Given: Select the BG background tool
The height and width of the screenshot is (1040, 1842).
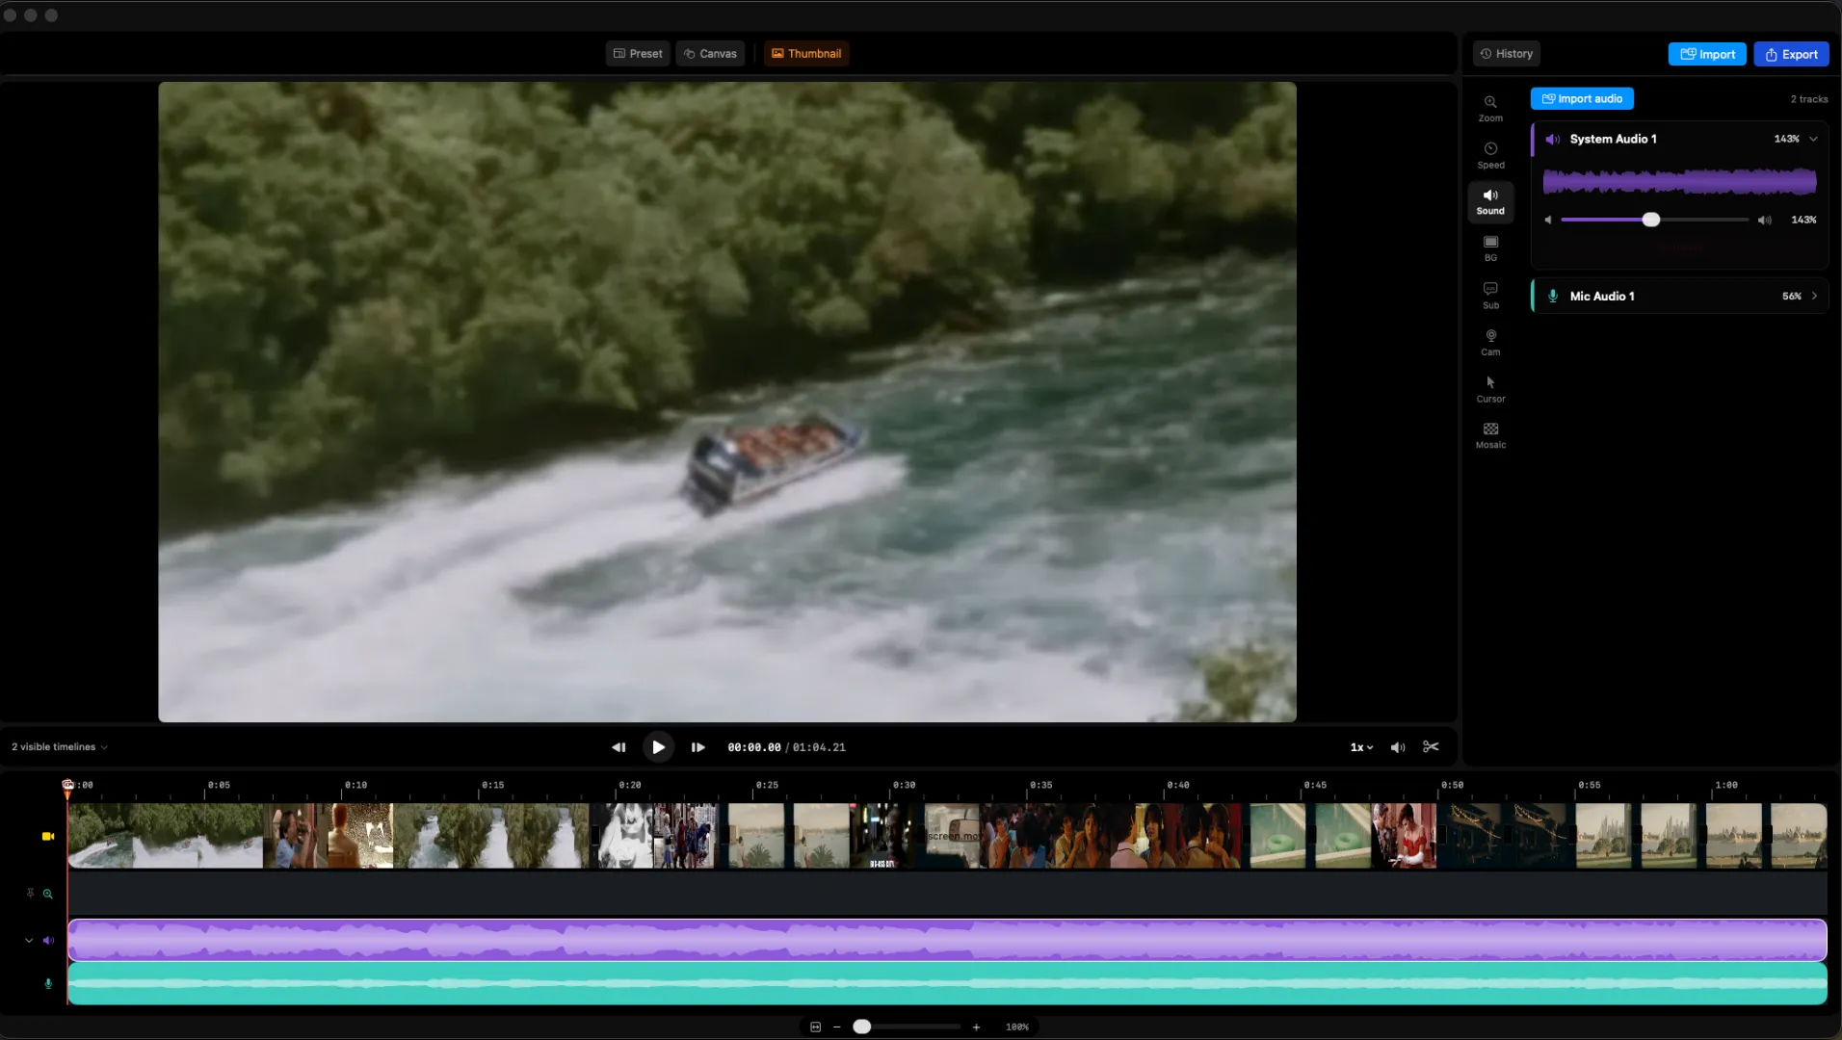Looking at the screenshot, I should (x=1489, y=248).
